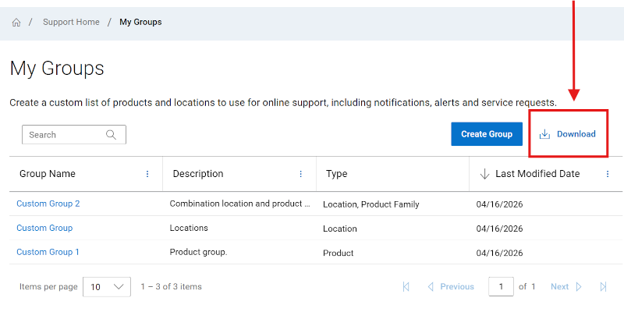Open Last Modified Date column options menu
Image resolution: width=624 pixels, height=326 pixels.
pos(608,174)
